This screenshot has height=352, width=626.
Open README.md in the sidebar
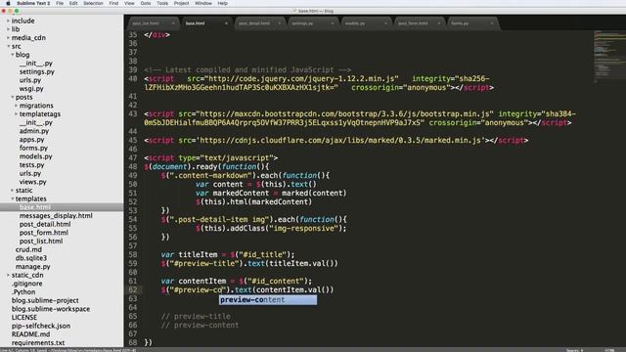click(x=30, y=334)
